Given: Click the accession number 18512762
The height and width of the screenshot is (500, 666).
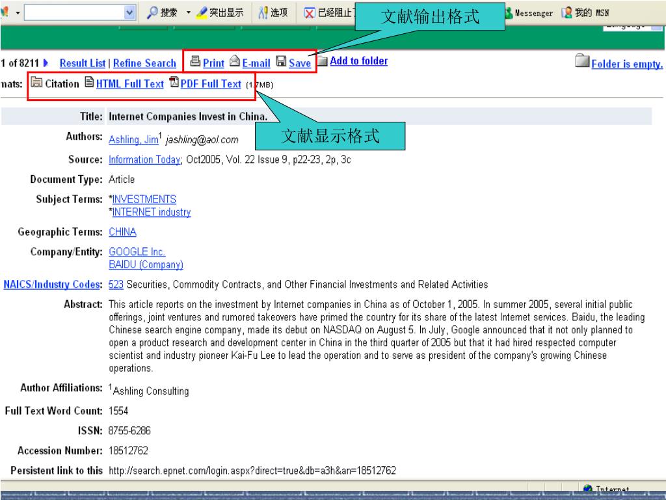Looking at the screenshot, I should coord(128,451).
